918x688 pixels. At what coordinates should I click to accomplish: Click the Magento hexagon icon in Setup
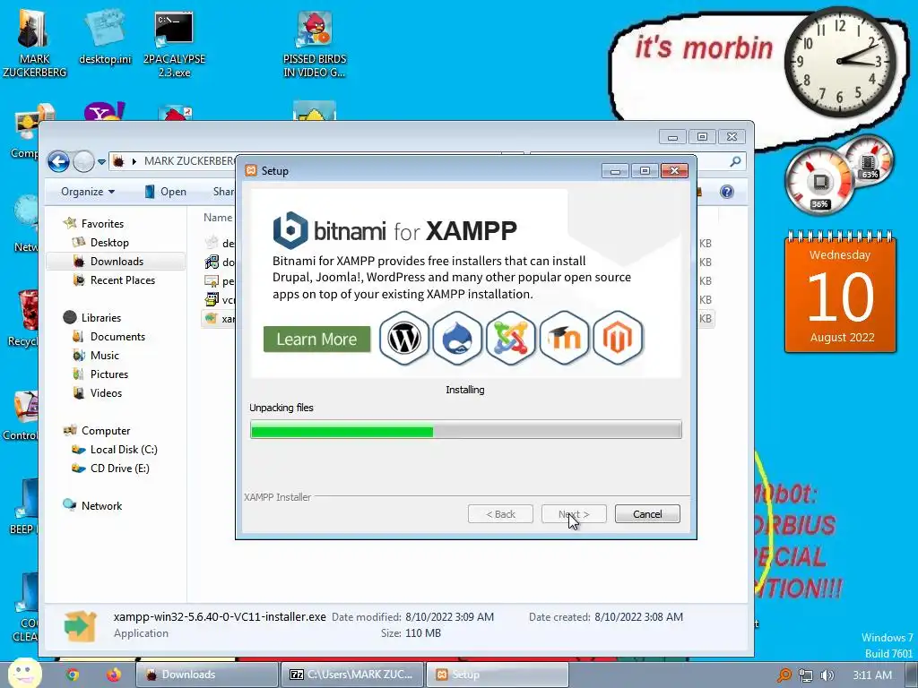point(618,338)
